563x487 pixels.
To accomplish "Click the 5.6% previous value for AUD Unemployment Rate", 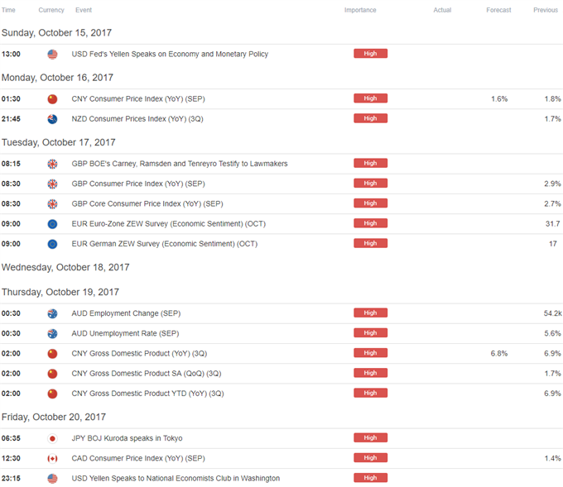I will (552, 333).
